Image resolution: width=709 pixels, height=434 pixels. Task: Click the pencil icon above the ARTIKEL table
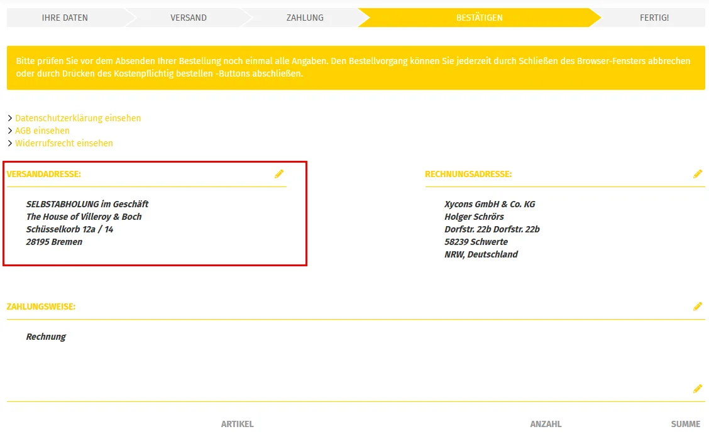tap(698, 389)
